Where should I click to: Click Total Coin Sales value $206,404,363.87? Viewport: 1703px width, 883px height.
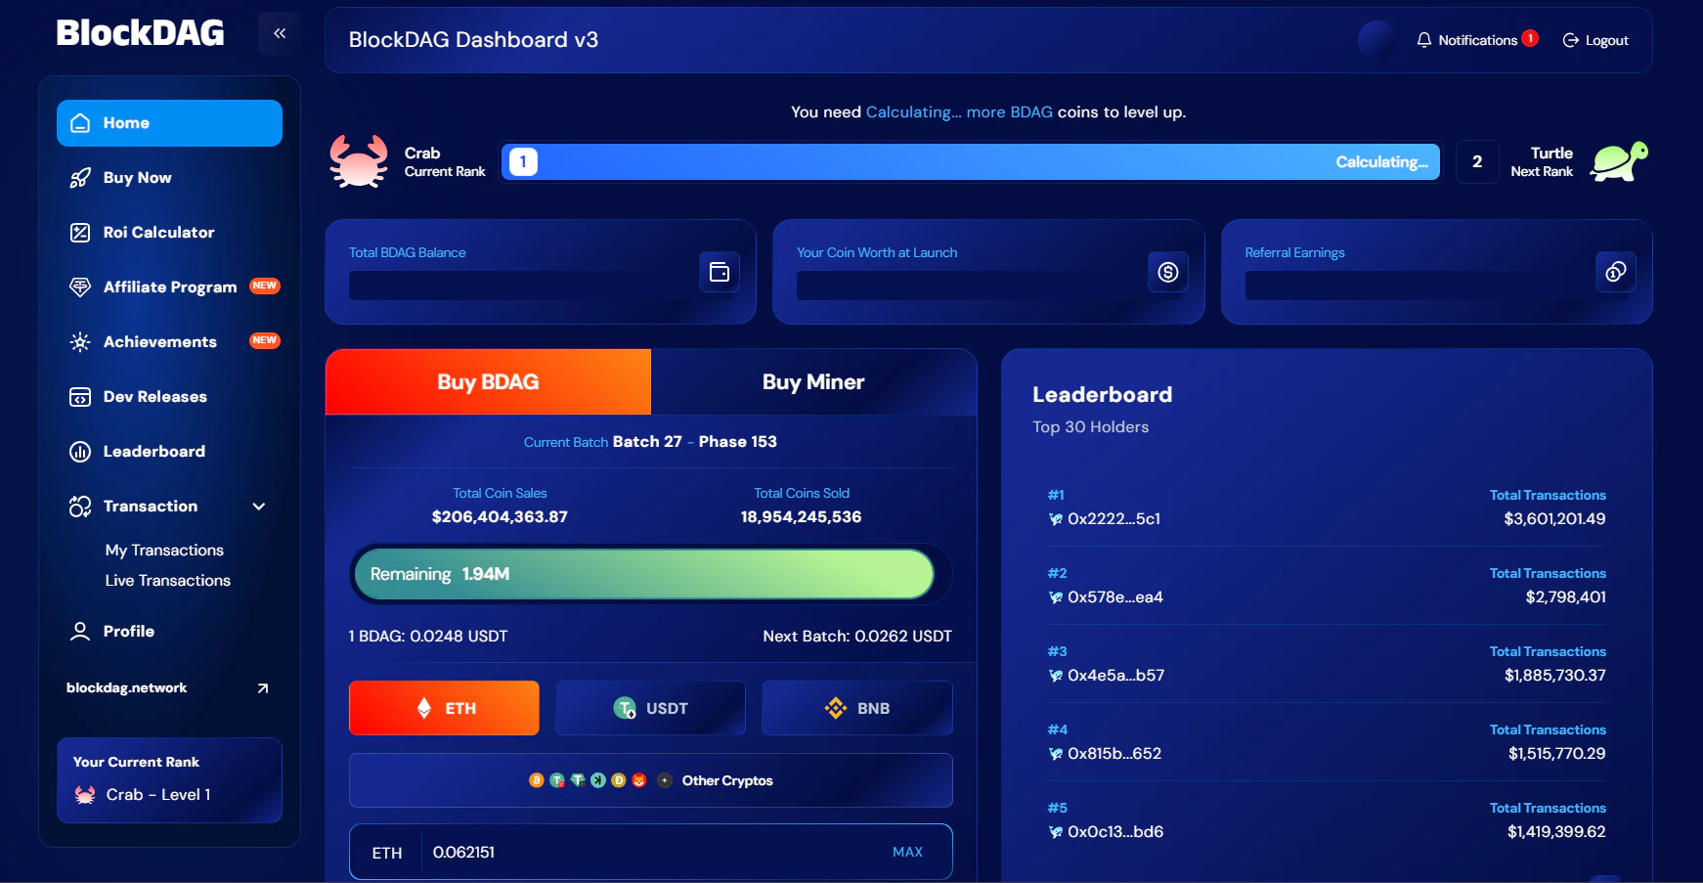tap(500, 517)
